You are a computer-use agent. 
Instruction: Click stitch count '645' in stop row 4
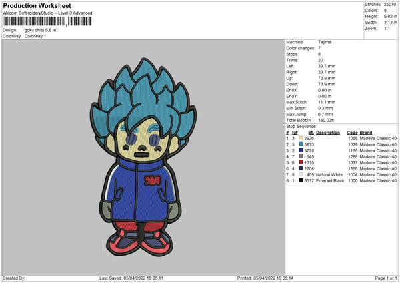click(310, 156)
